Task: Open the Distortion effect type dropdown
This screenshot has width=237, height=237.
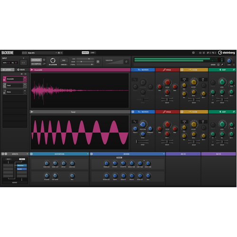Action: click(88, 154)
